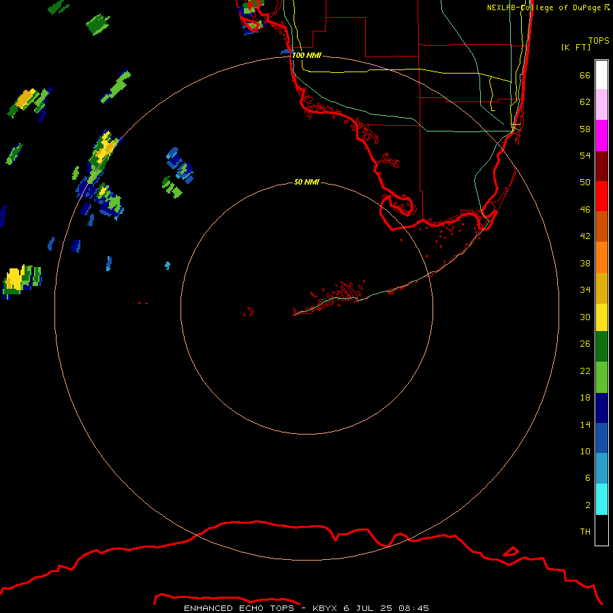Click the "42" legend value
The height and width of the screenshot is (613, 613).
pyautogui.click(x=585, y=236)
